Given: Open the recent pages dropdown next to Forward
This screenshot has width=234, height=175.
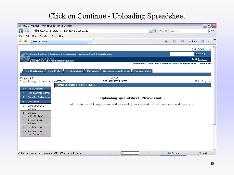Looking at the screenshot, I should tap(31, 31).
